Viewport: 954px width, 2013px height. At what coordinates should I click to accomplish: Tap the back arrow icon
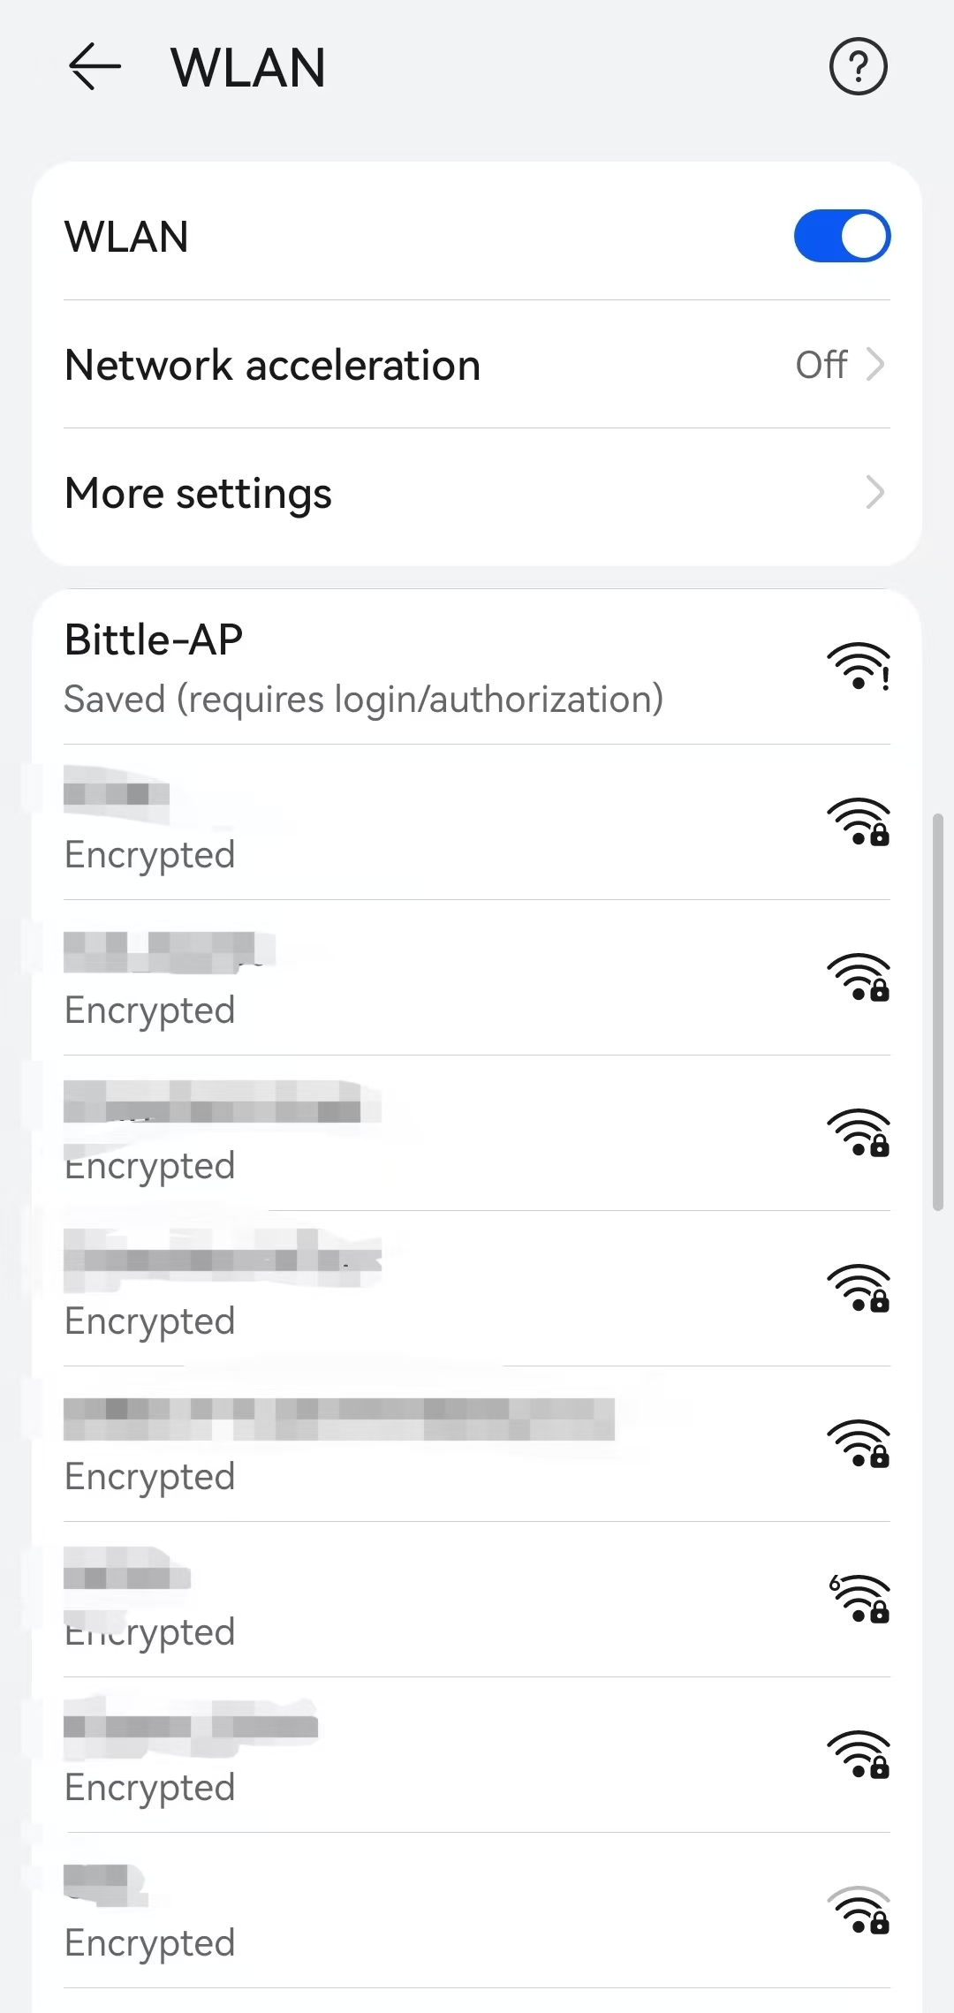[x=95, y=67]
